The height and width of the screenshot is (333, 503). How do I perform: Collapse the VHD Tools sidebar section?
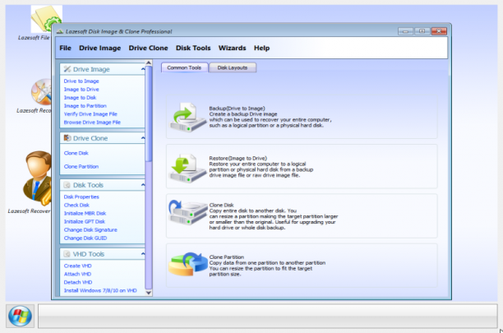(142, 254)
